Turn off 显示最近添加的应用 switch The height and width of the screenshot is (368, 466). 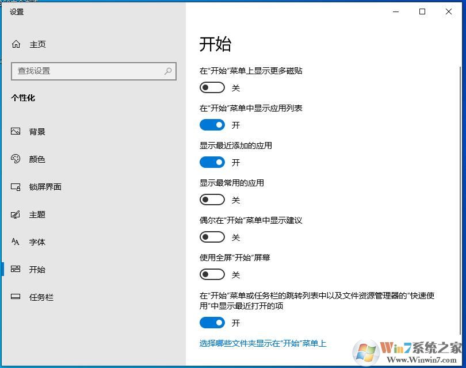coord(212,162)
